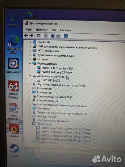Expand the MTD-устройства node
The width and height of the screenshot is (125, 167).
point(30,51)
